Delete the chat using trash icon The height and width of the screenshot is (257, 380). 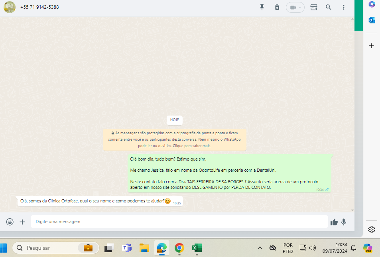[277, 7]
